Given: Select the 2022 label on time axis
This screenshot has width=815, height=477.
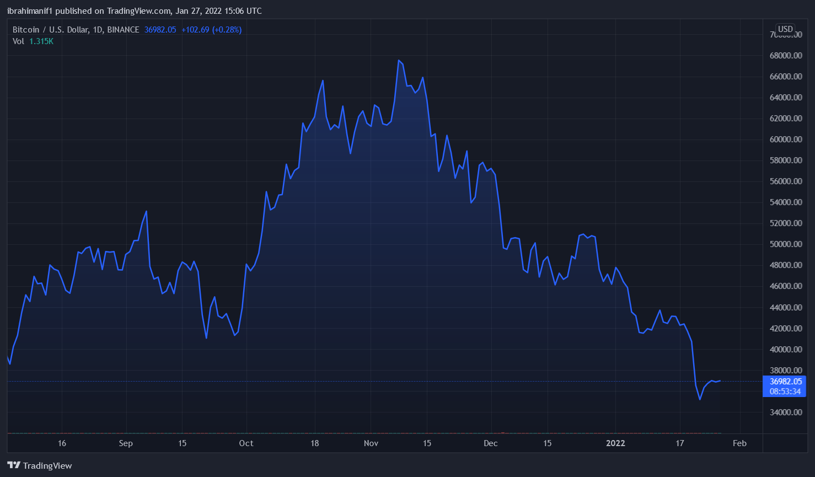Looking at the screenshot, I should [615, 443].
